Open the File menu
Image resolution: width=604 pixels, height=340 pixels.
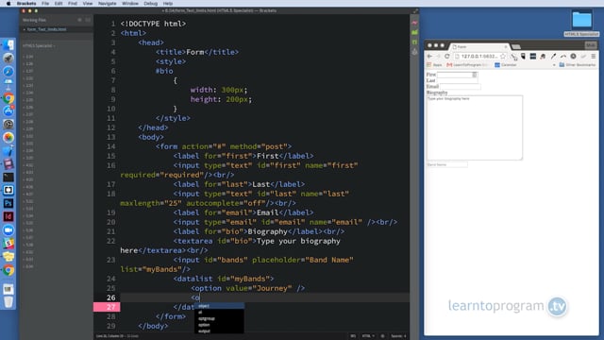click(x=45, y=4)
